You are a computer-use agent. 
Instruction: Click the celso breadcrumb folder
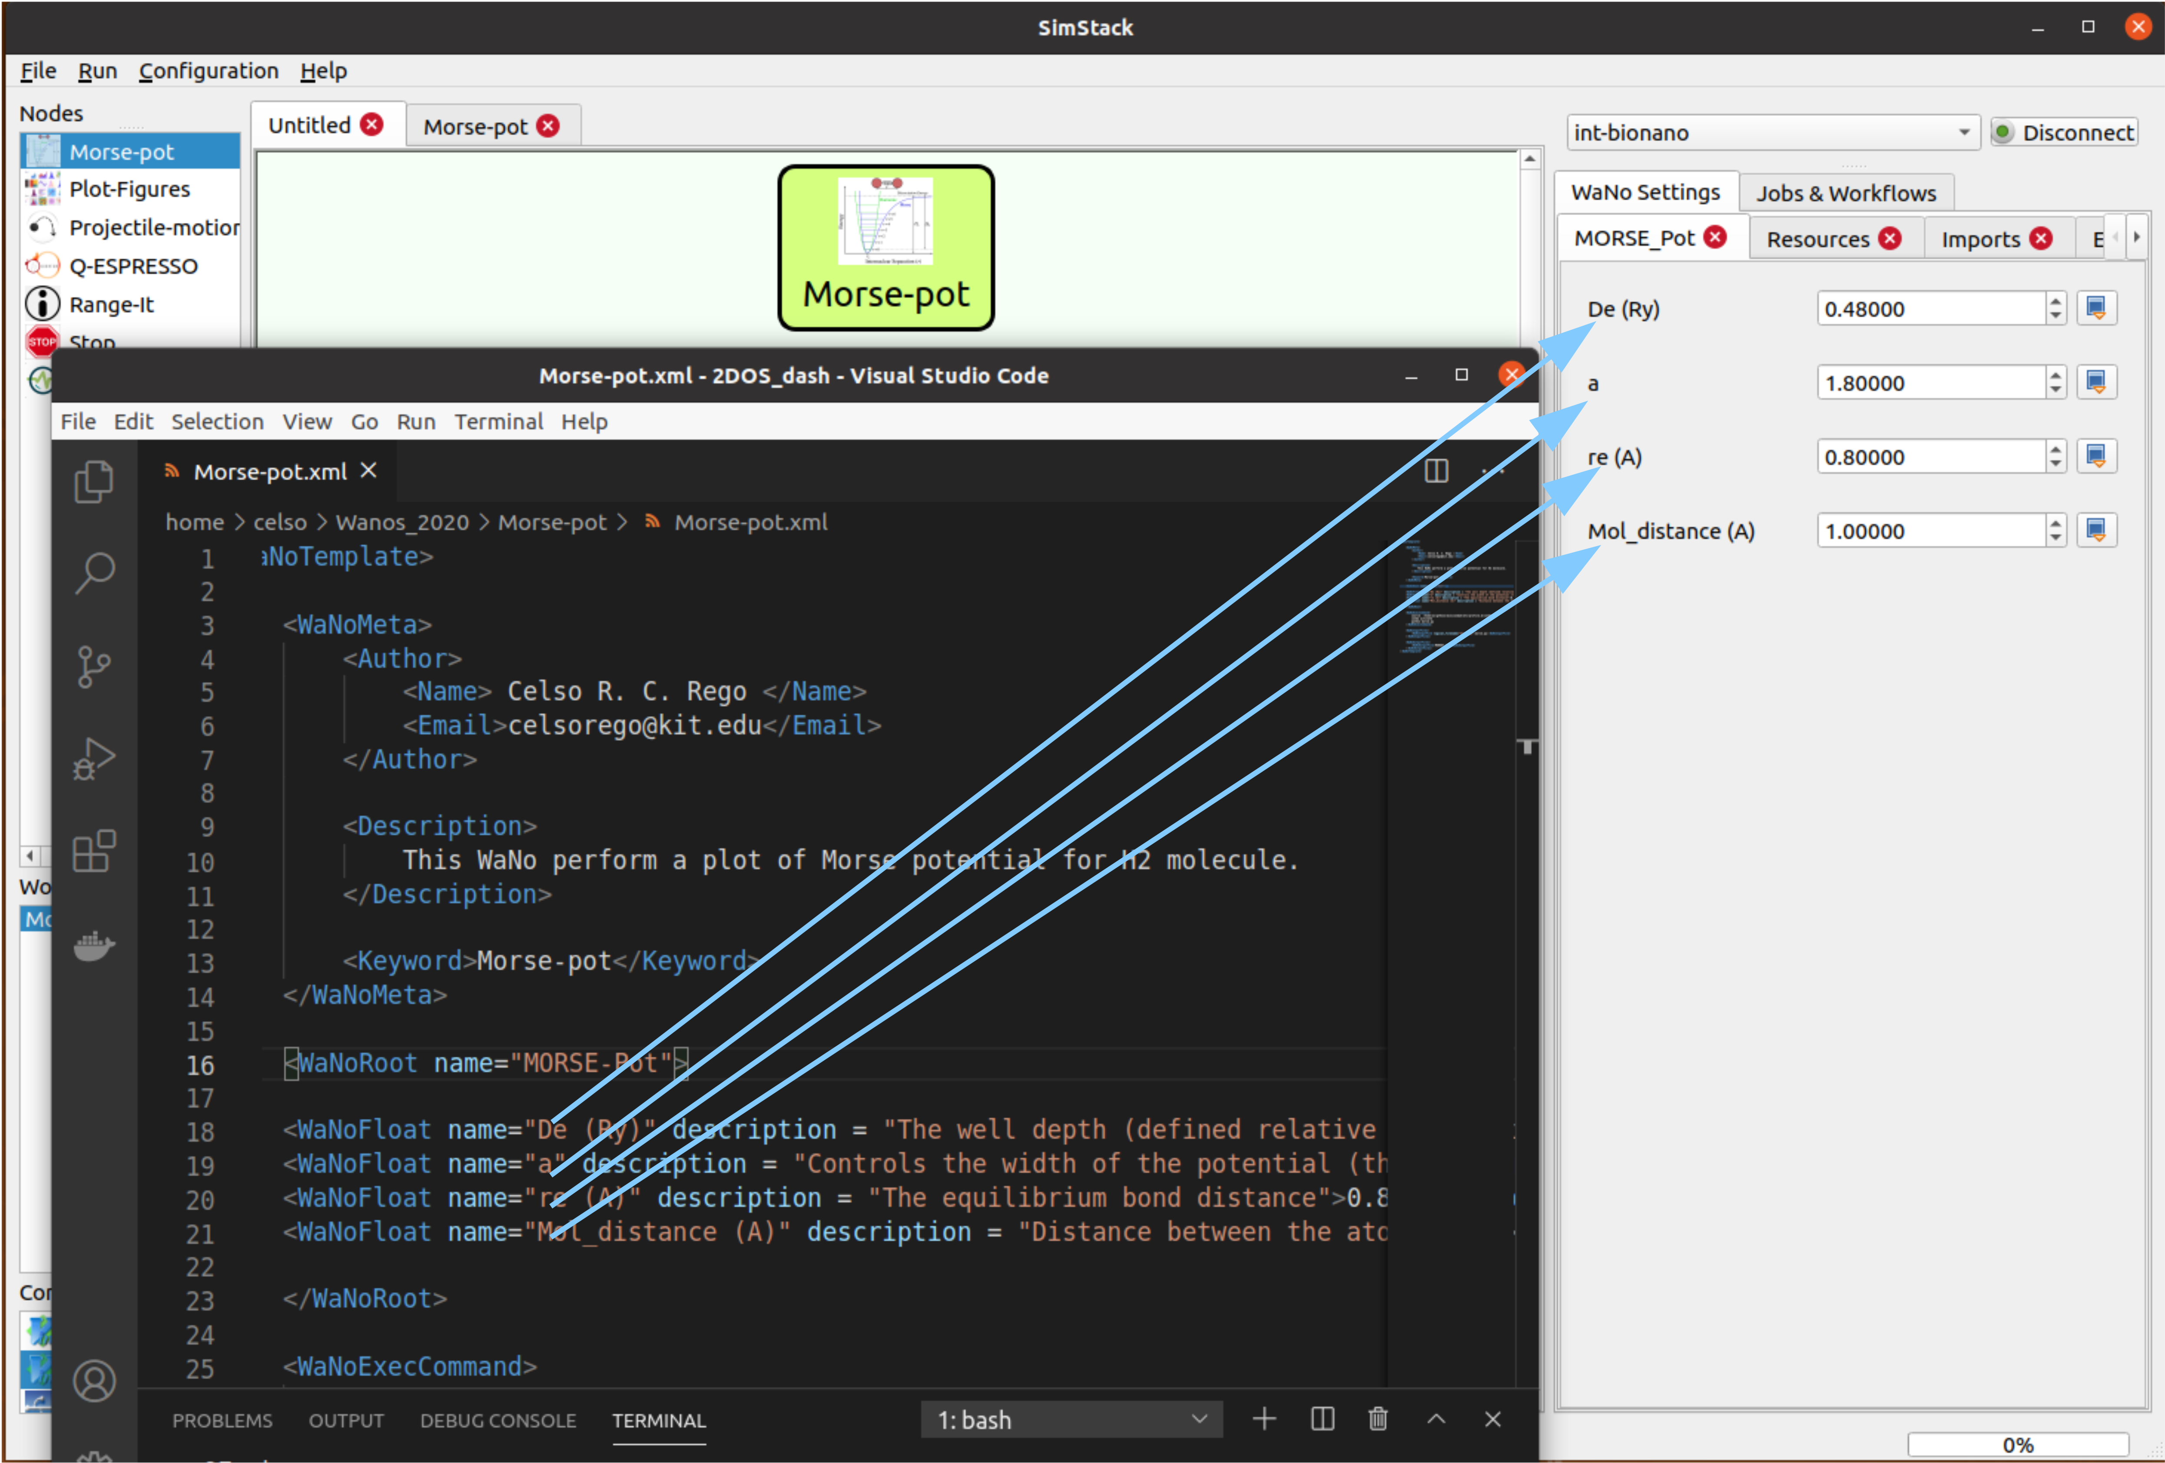point(279,522)
